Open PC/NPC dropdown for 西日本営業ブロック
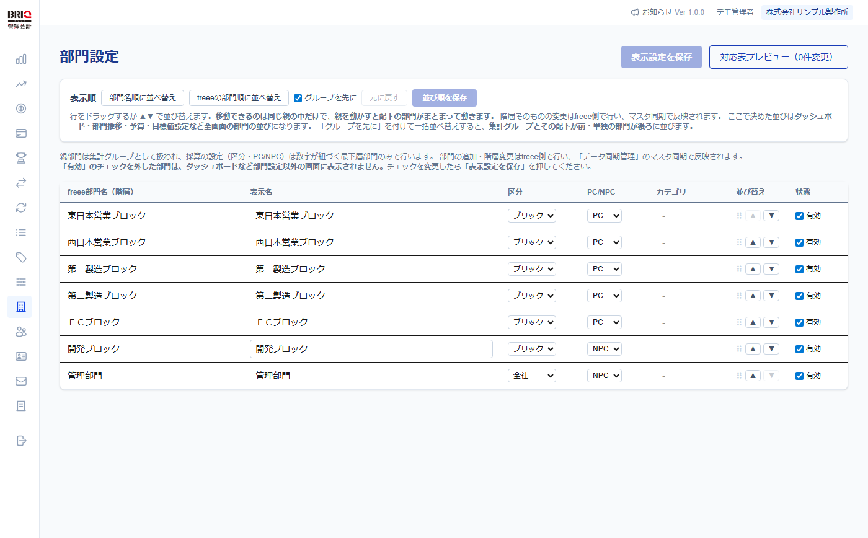The image size is (868, 538). (x=604, y=242)
